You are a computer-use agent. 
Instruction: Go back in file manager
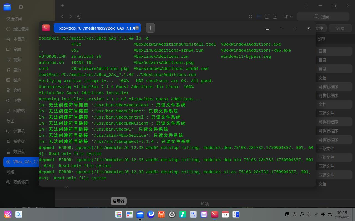pyautogui.click(x=62, y=17)
